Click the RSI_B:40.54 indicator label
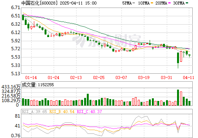 click(x=62, y=112)
